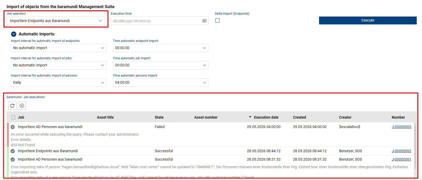Screen dimensions: 422x180
Task: Open Time automatic persons import dropdown
Action: (x=161, y=83)
